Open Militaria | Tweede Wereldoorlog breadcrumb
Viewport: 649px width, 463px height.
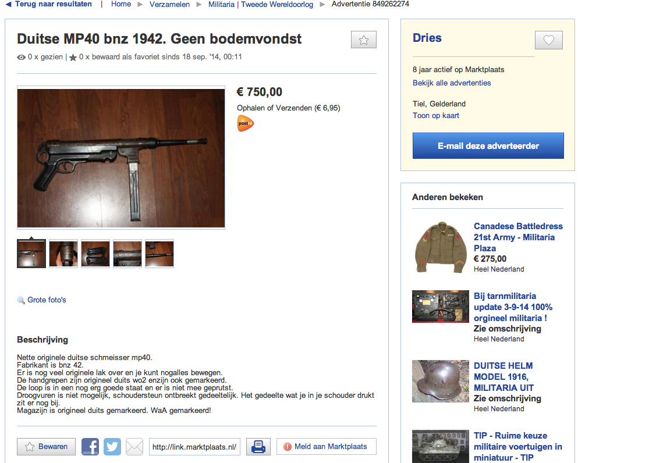(261, 4)
